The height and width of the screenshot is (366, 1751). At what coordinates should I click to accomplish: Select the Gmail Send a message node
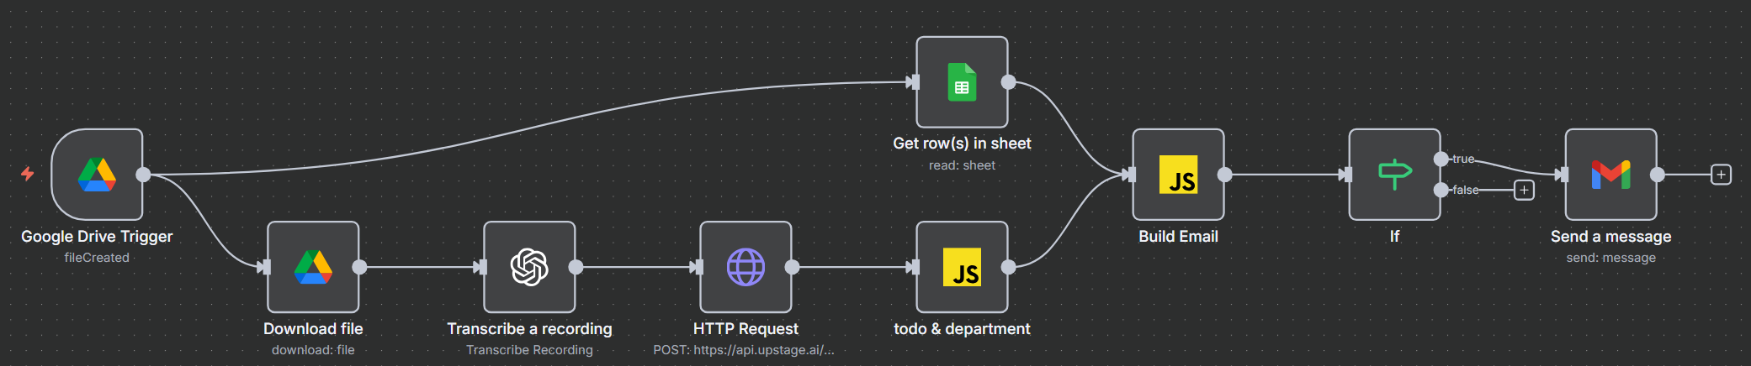coord(1610,175)
